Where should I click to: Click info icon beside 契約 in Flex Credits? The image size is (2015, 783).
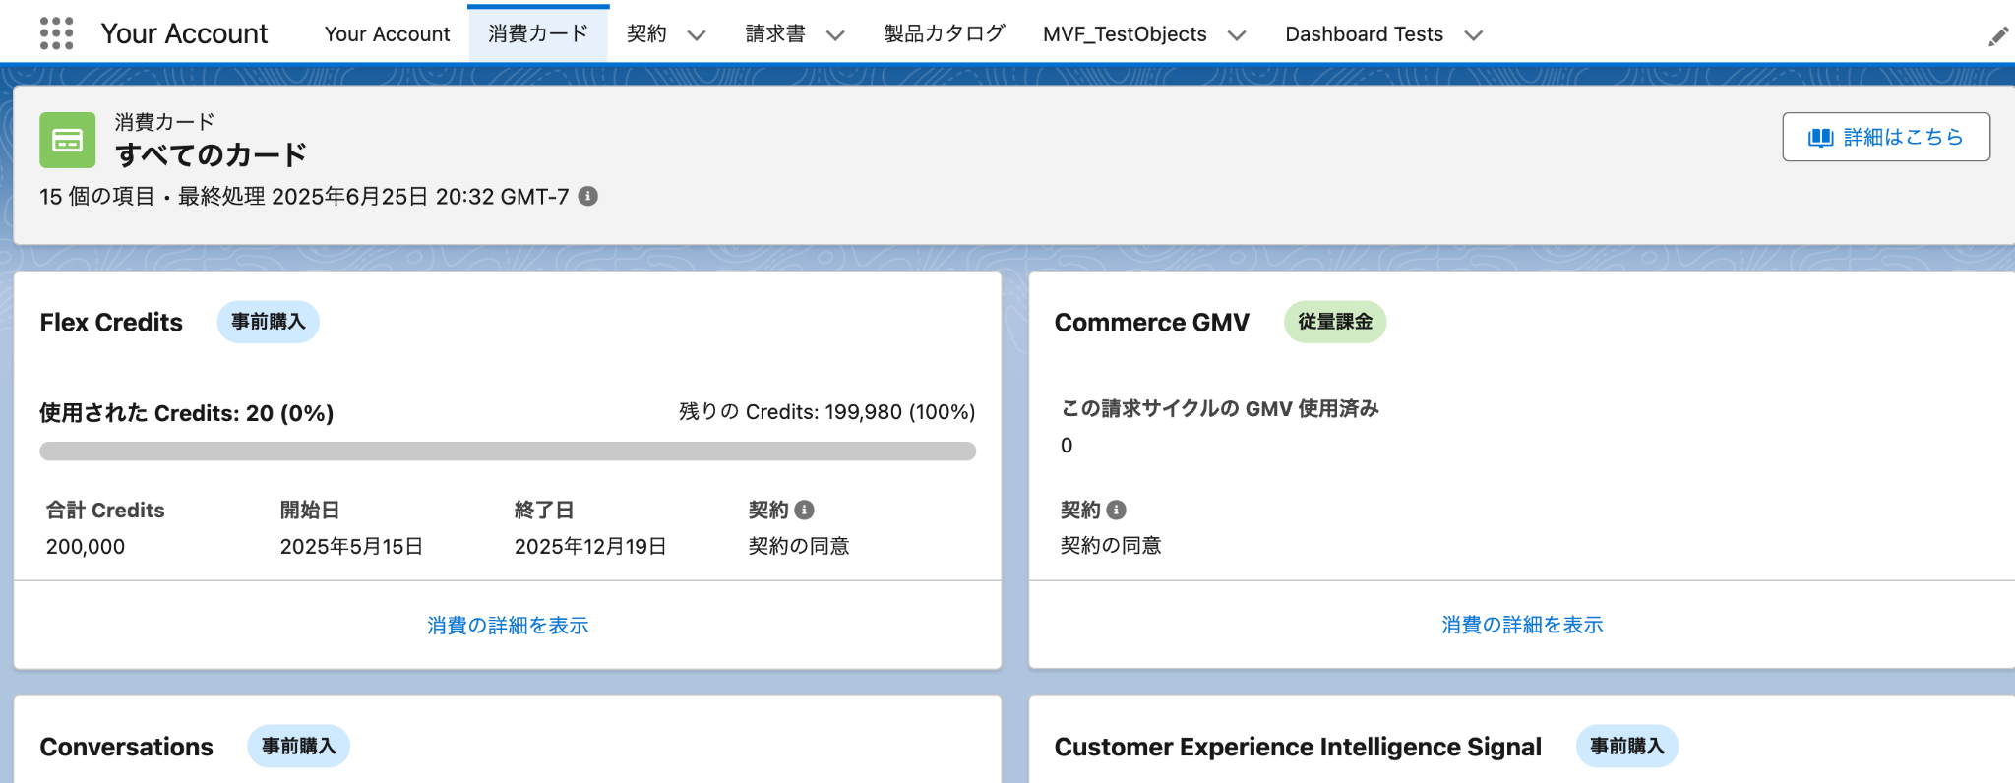805,510
